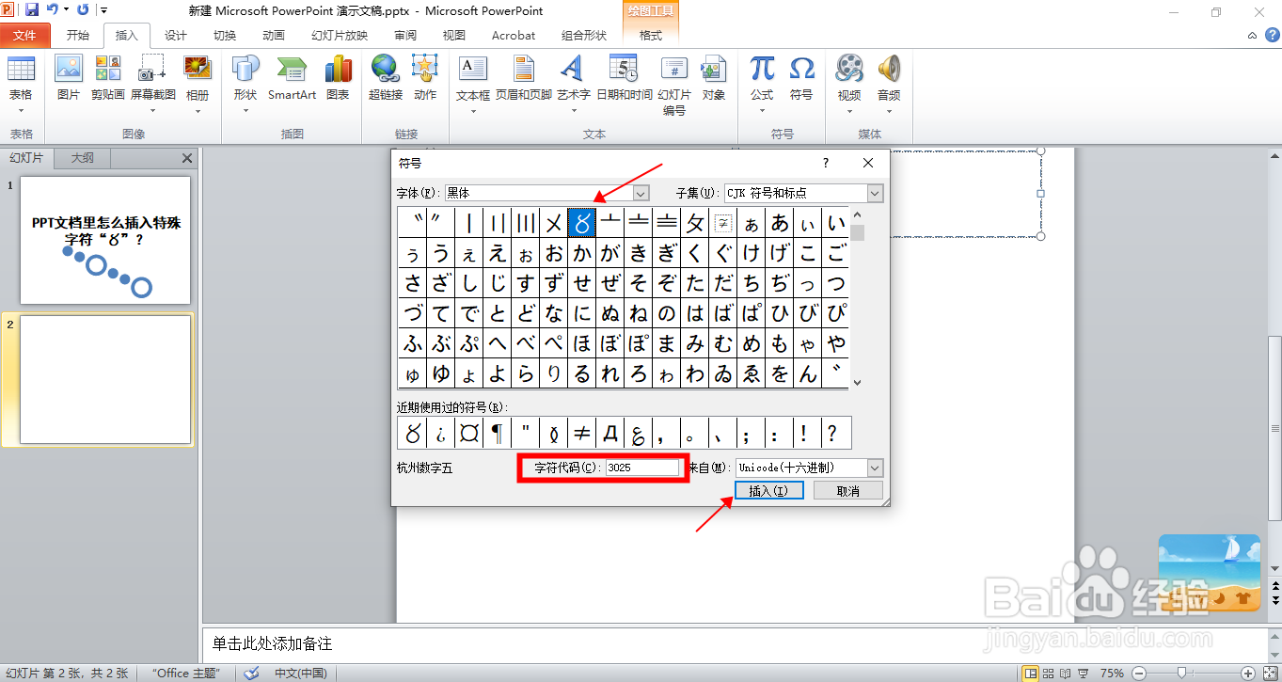Open 页眉和页脚 header and footer
Viewport: 1282px width, 682px height.
524,78
